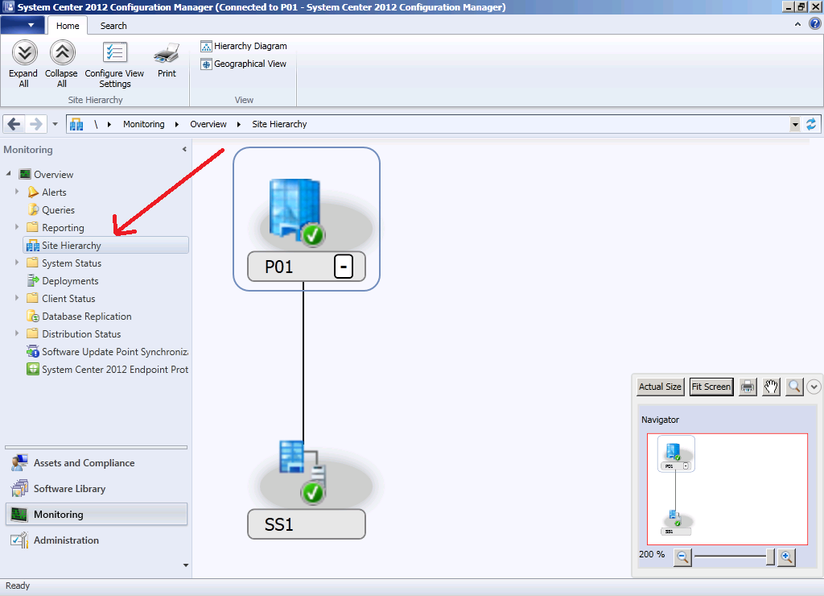Switch to Hierarchy Diagram view
This screenshot has width=824, height=596.
pyautogui.click(x=244, y=46)
